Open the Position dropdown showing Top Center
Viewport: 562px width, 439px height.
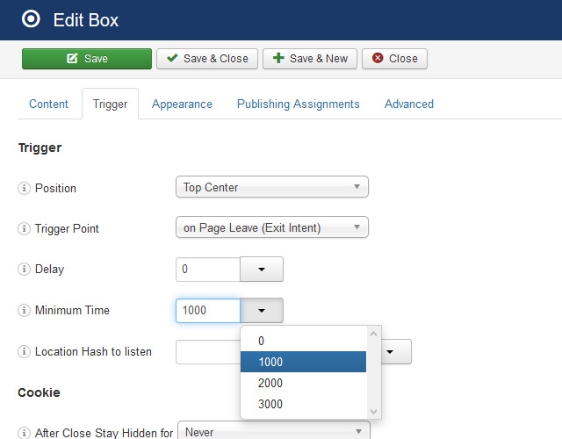pyautogui.click(x=272, y=187)
